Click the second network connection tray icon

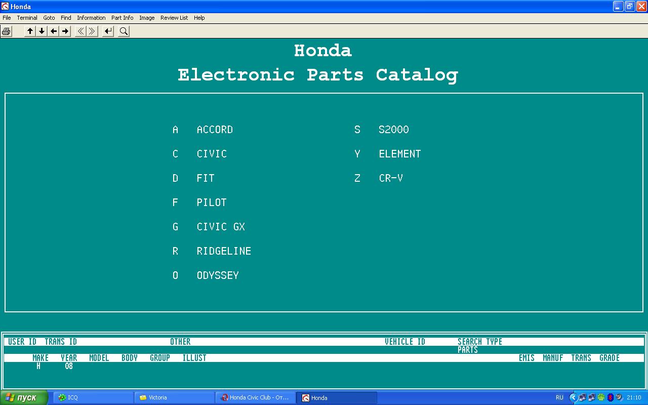point(591,397)
